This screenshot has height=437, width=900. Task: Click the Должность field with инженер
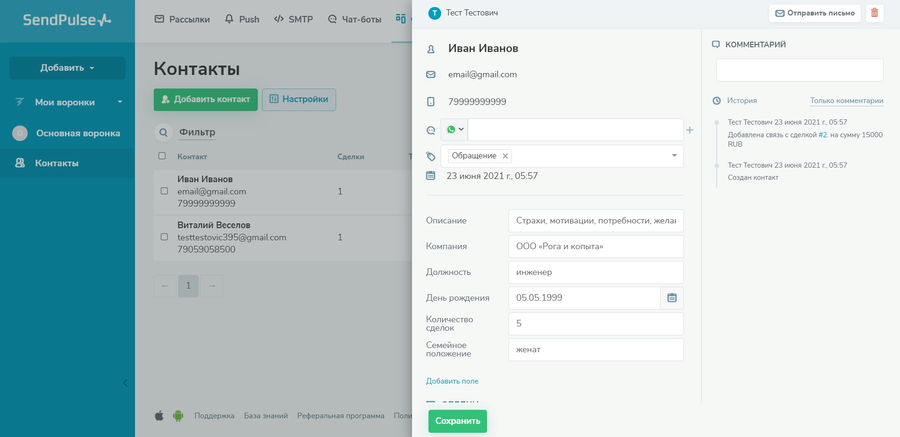(x=596, y=272)
